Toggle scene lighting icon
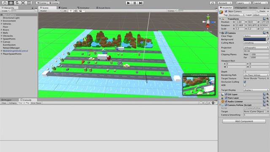This screenshot has height=152, width=270. tap(70, 11)
